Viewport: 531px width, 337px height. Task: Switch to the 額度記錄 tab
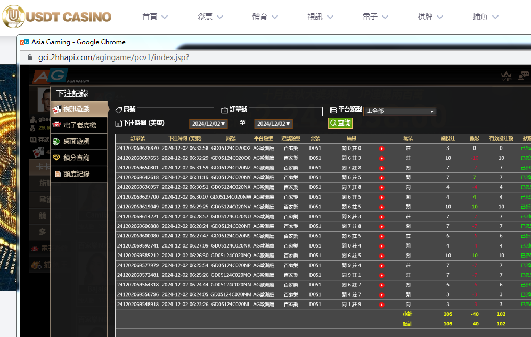click(x=76, y=174)
